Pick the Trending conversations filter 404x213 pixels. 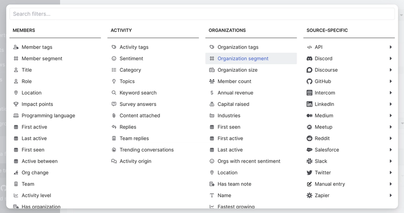(x=146, y=150)
